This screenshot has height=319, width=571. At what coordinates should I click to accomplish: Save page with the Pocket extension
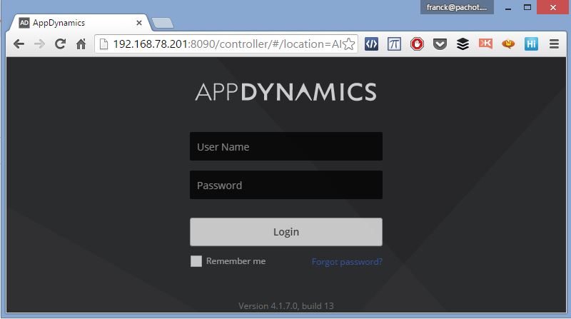click(x=440, y=44)
